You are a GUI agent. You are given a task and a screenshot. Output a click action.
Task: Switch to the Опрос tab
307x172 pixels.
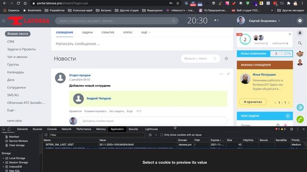pyautogui.click(x=128, y=32)
